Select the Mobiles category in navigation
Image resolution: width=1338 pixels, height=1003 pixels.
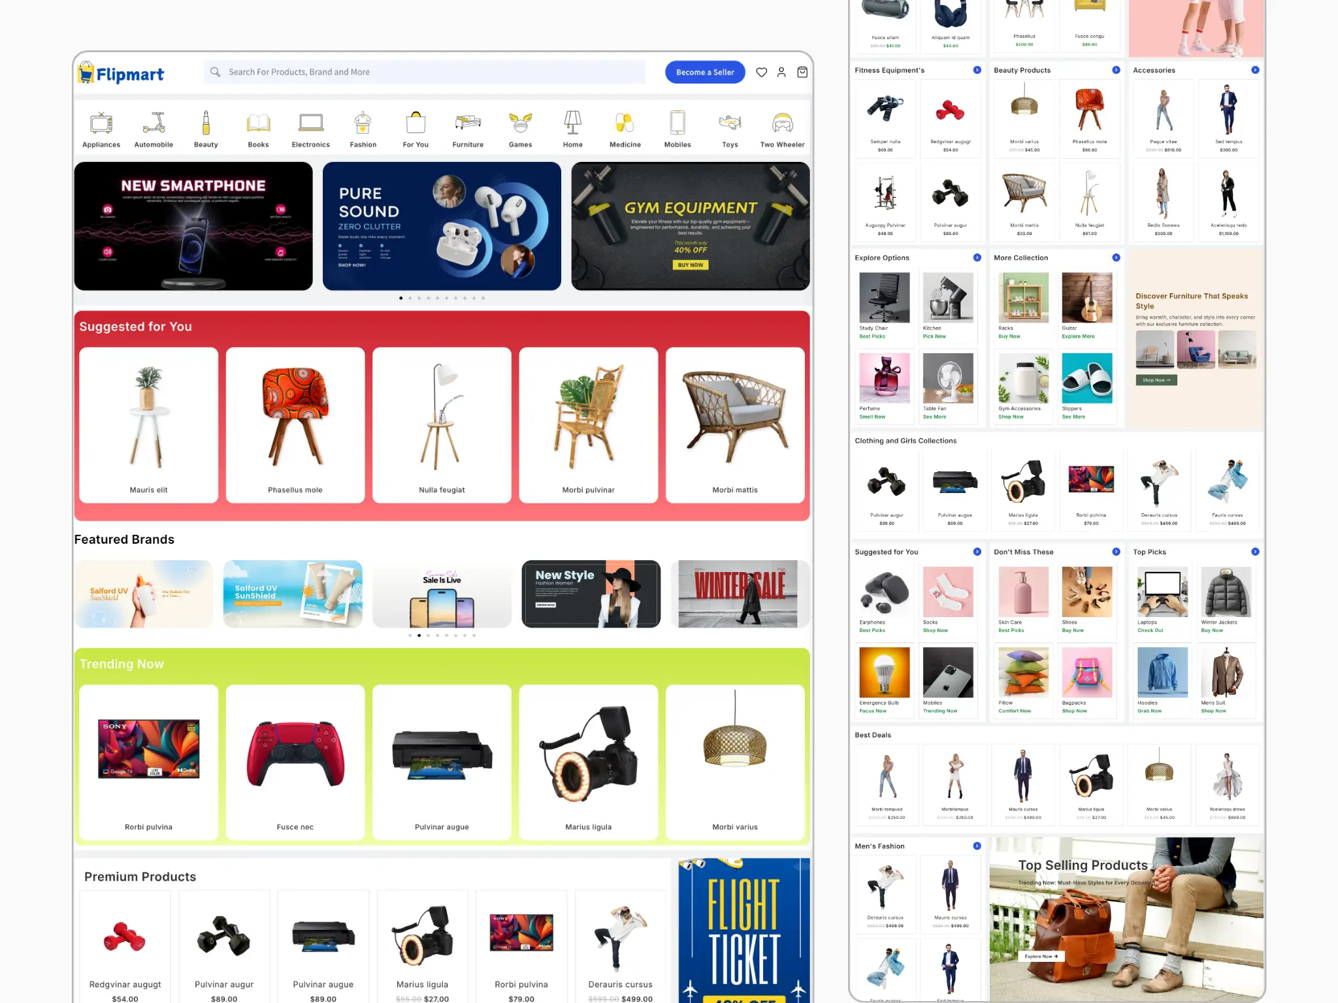677,126
